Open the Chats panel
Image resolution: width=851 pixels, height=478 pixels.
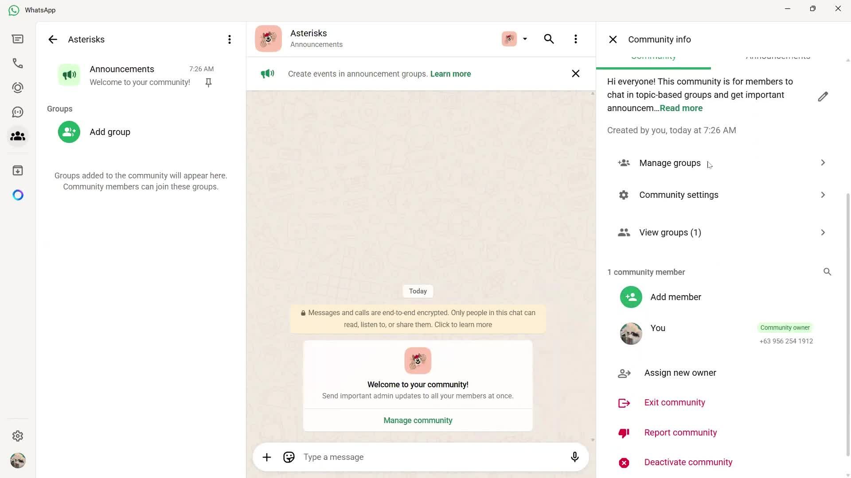pos(18,39)
